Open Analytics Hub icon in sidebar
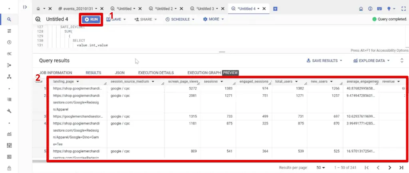 tap(9, 54)
